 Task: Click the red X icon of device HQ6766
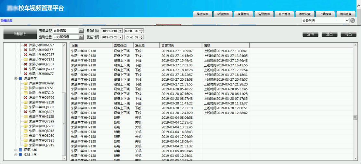pyautogui.click(x=26, y=98)
